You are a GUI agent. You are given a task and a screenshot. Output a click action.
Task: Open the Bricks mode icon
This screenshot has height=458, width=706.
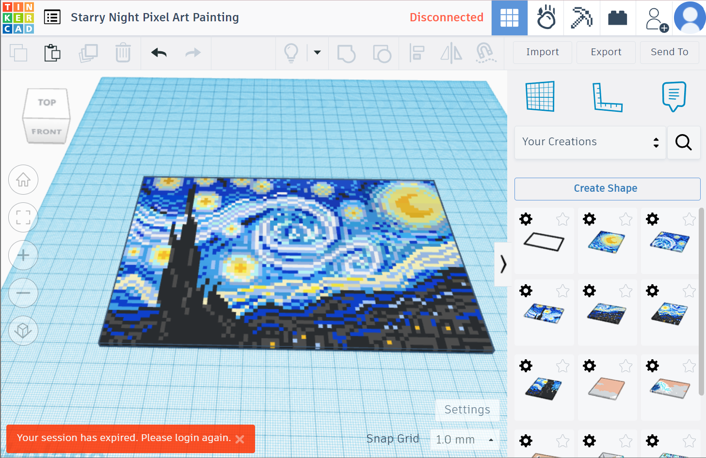pos(618,18)
